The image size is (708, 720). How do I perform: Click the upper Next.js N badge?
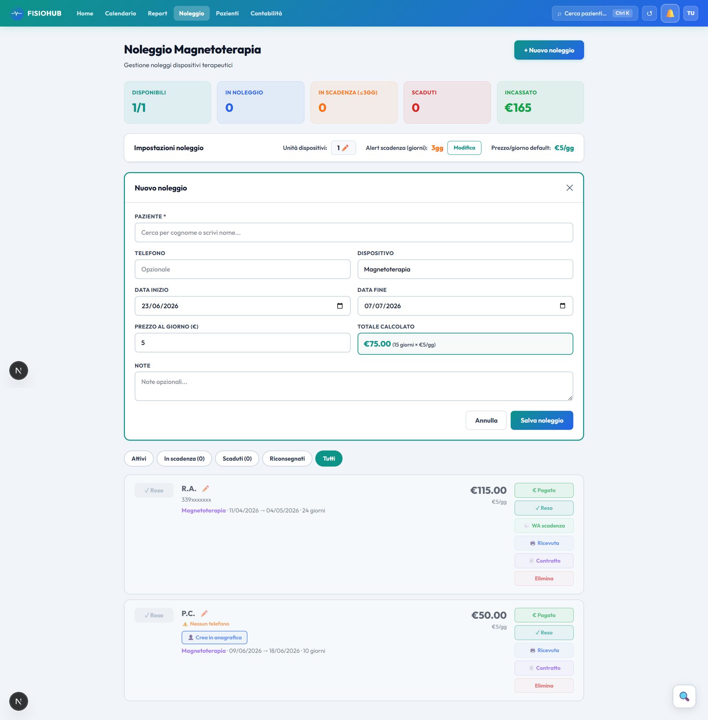(x=19, y=371)
